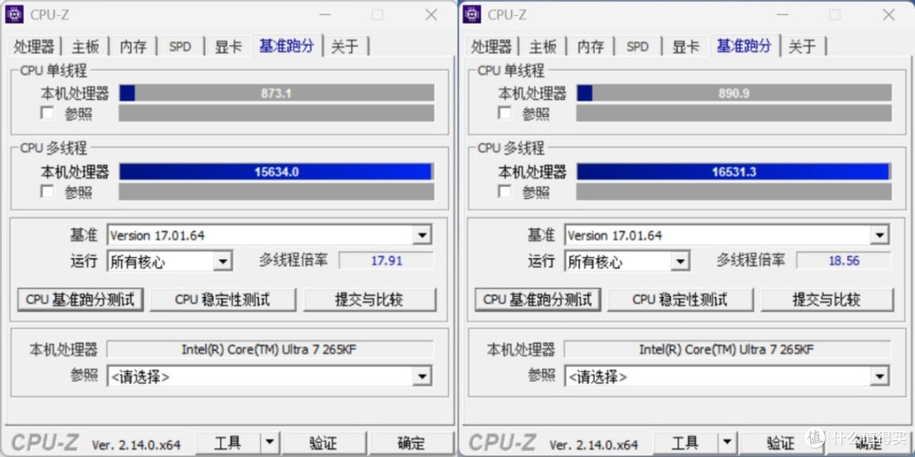The width and height of the screenshot is (915, 457).
Task: Click CPU-Z app icon in left window title bar
Action: tap(14, 14)
